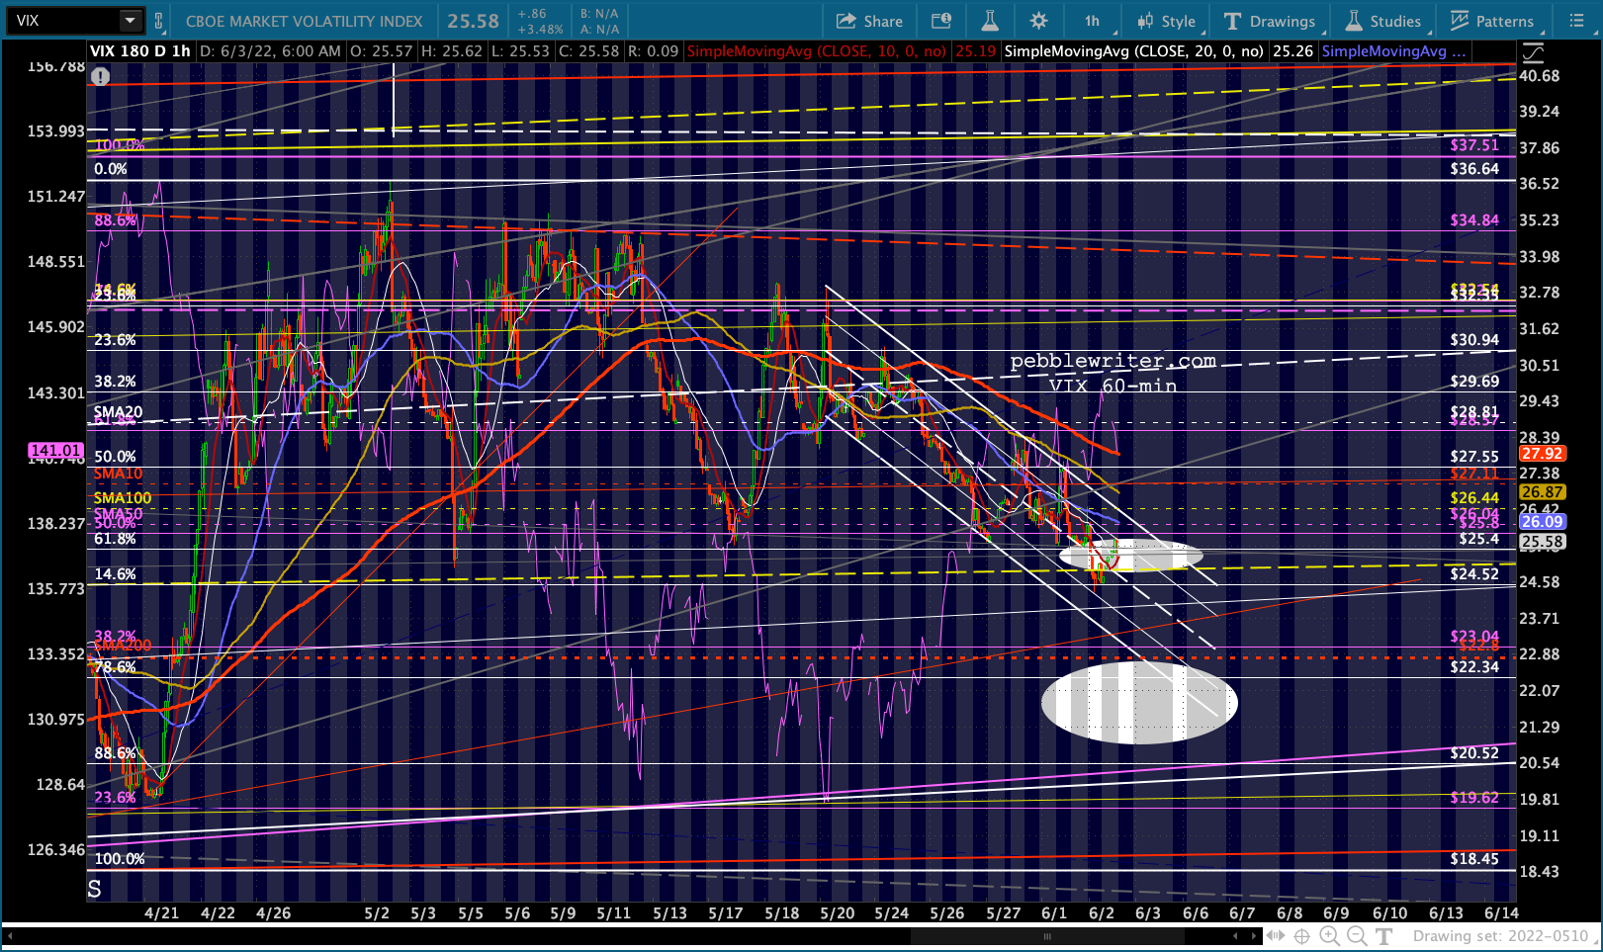Viewport: 1603px width, 952px height.
Task: Click the text drawing T icon
Action: pyautogui.click(x=1384, y=935)
